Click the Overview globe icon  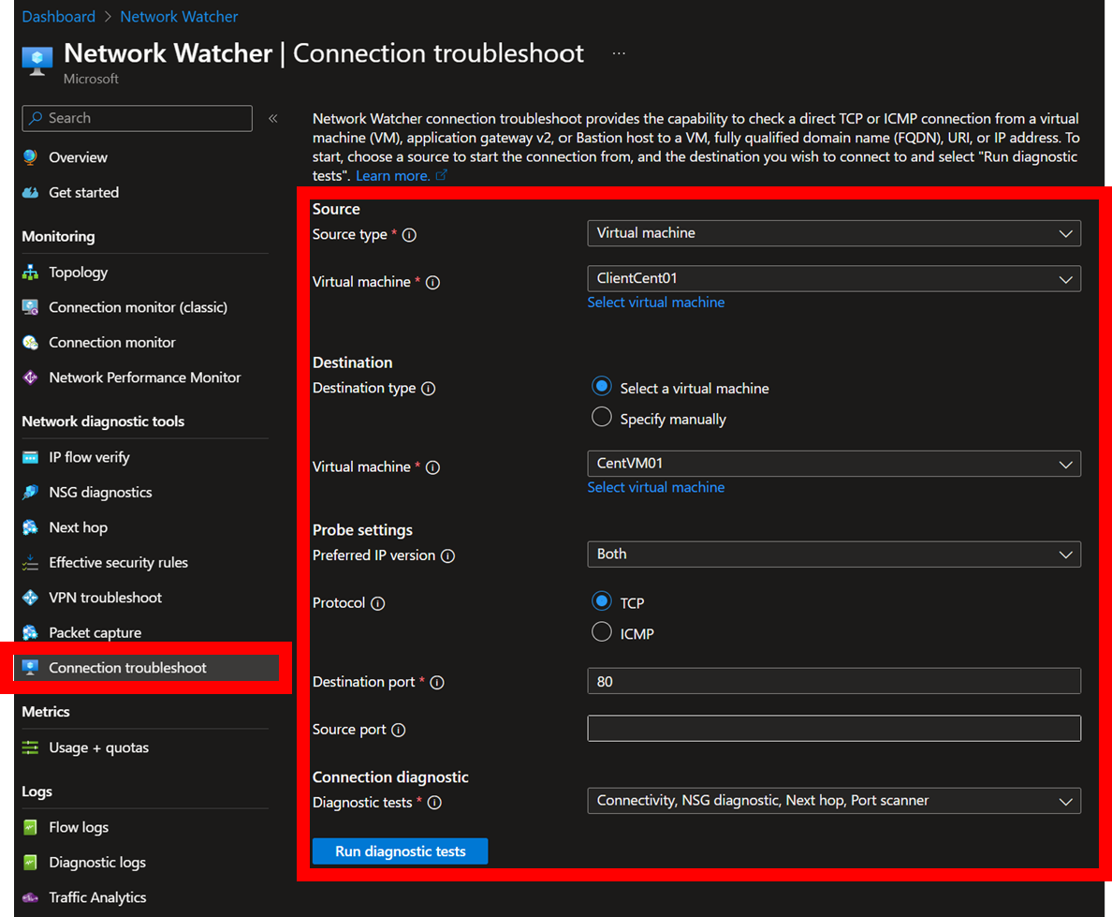tap(30, 157)
